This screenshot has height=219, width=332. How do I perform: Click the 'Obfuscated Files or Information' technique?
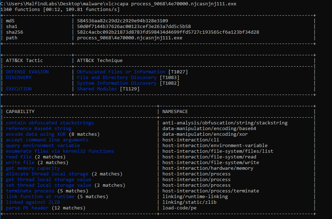[121, 72]
